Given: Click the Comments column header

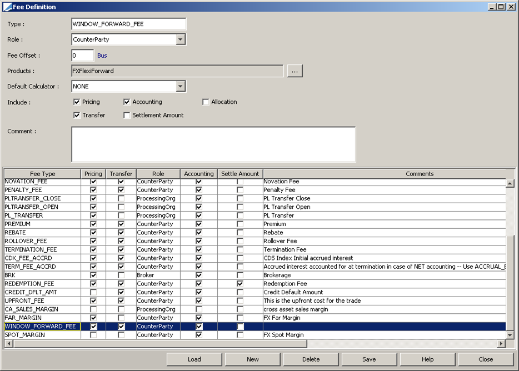Looking at the screenshot, I should [x=420, y=174].
